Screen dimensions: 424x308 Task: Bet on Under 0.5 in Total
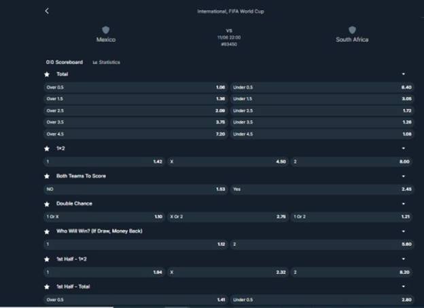[322, 88]
